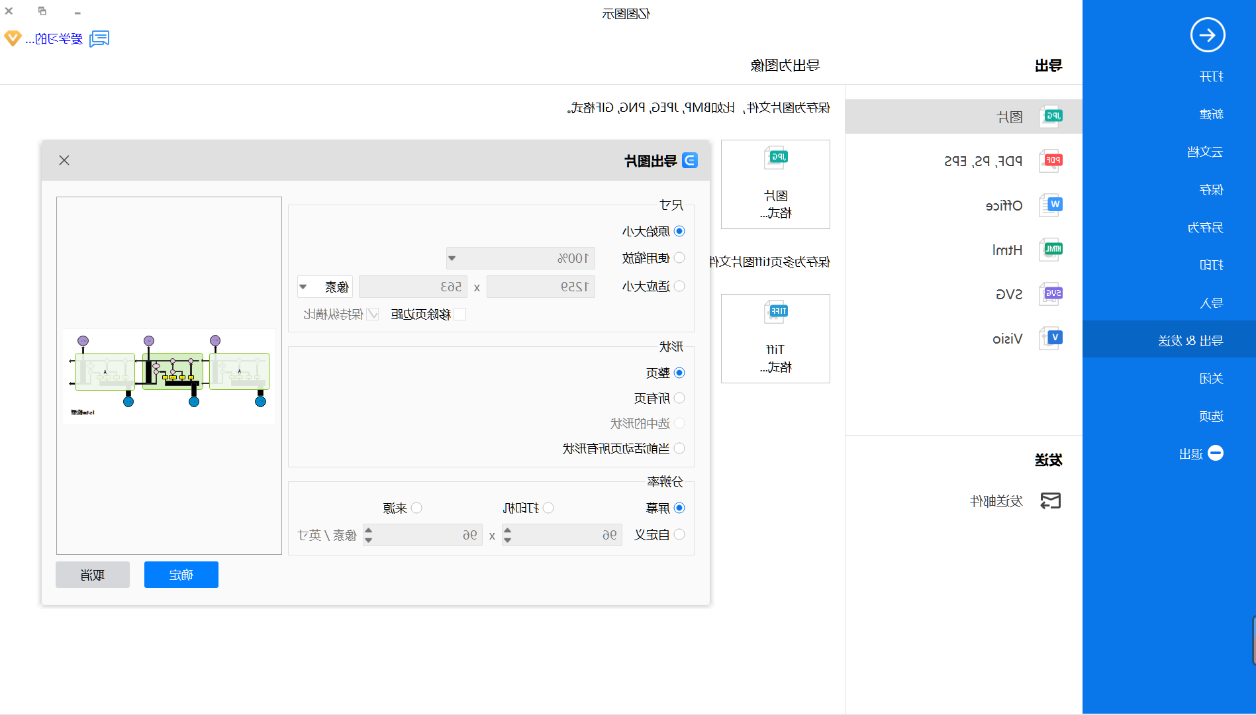
Task: Click the diagram preview thumbnail
Action: coord(169,375)
